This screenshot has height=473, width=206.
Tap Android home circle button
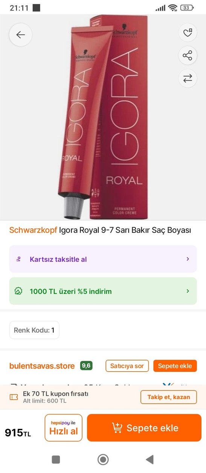pos(103,459)
